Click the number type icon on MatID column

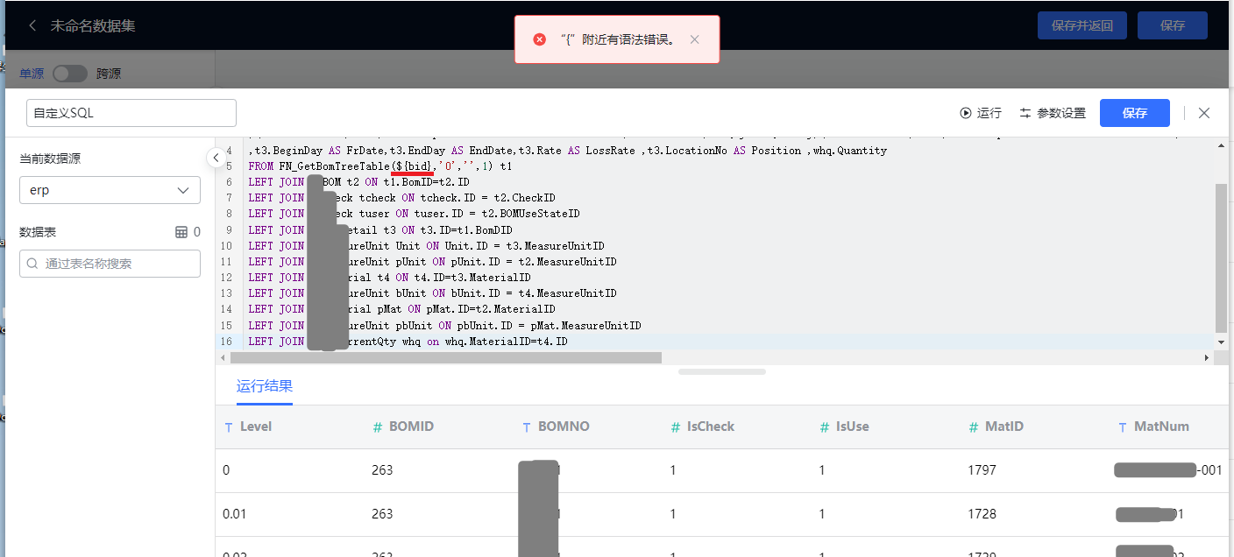974,427
